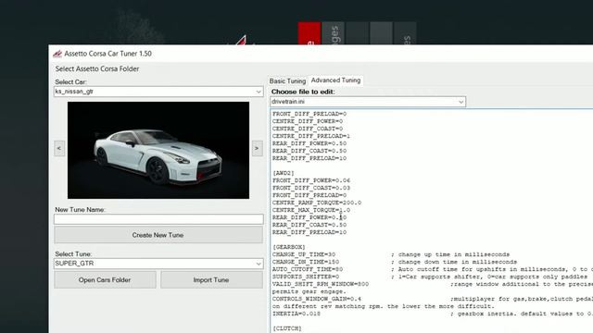Open the ks_nissan_gtr car combo box
593x333 pixels.
tap(158, 92)
